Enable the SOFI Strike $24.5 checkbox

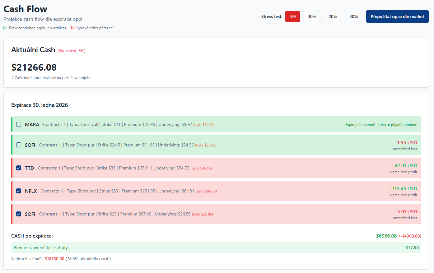[19, 145]
